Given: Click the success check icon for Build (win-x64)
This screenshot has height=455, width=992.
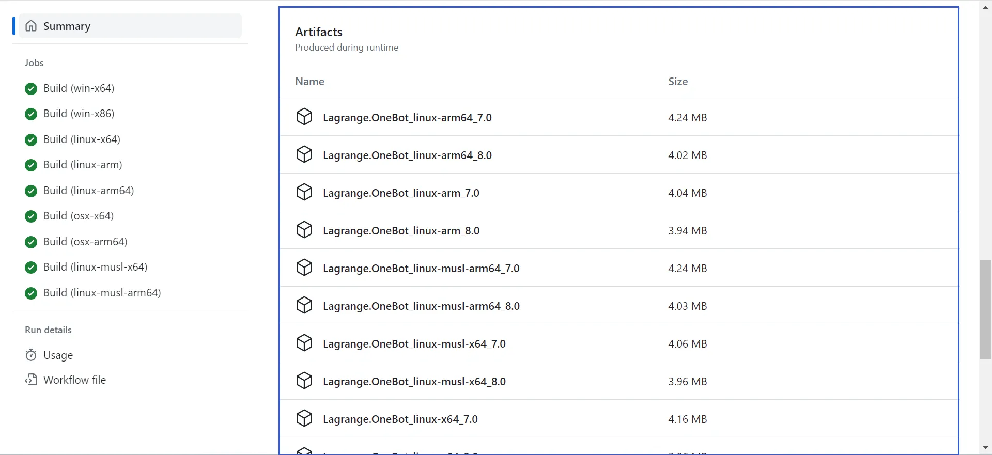Looking at the screenshot, I should point(31,89).
